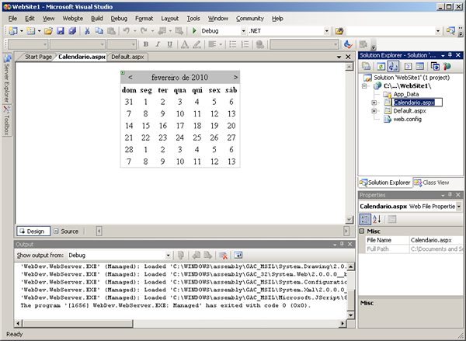Screen dimensions: 466x341
Task: Expand the Calendario.aspx tree node
Action: coord(374,103)
